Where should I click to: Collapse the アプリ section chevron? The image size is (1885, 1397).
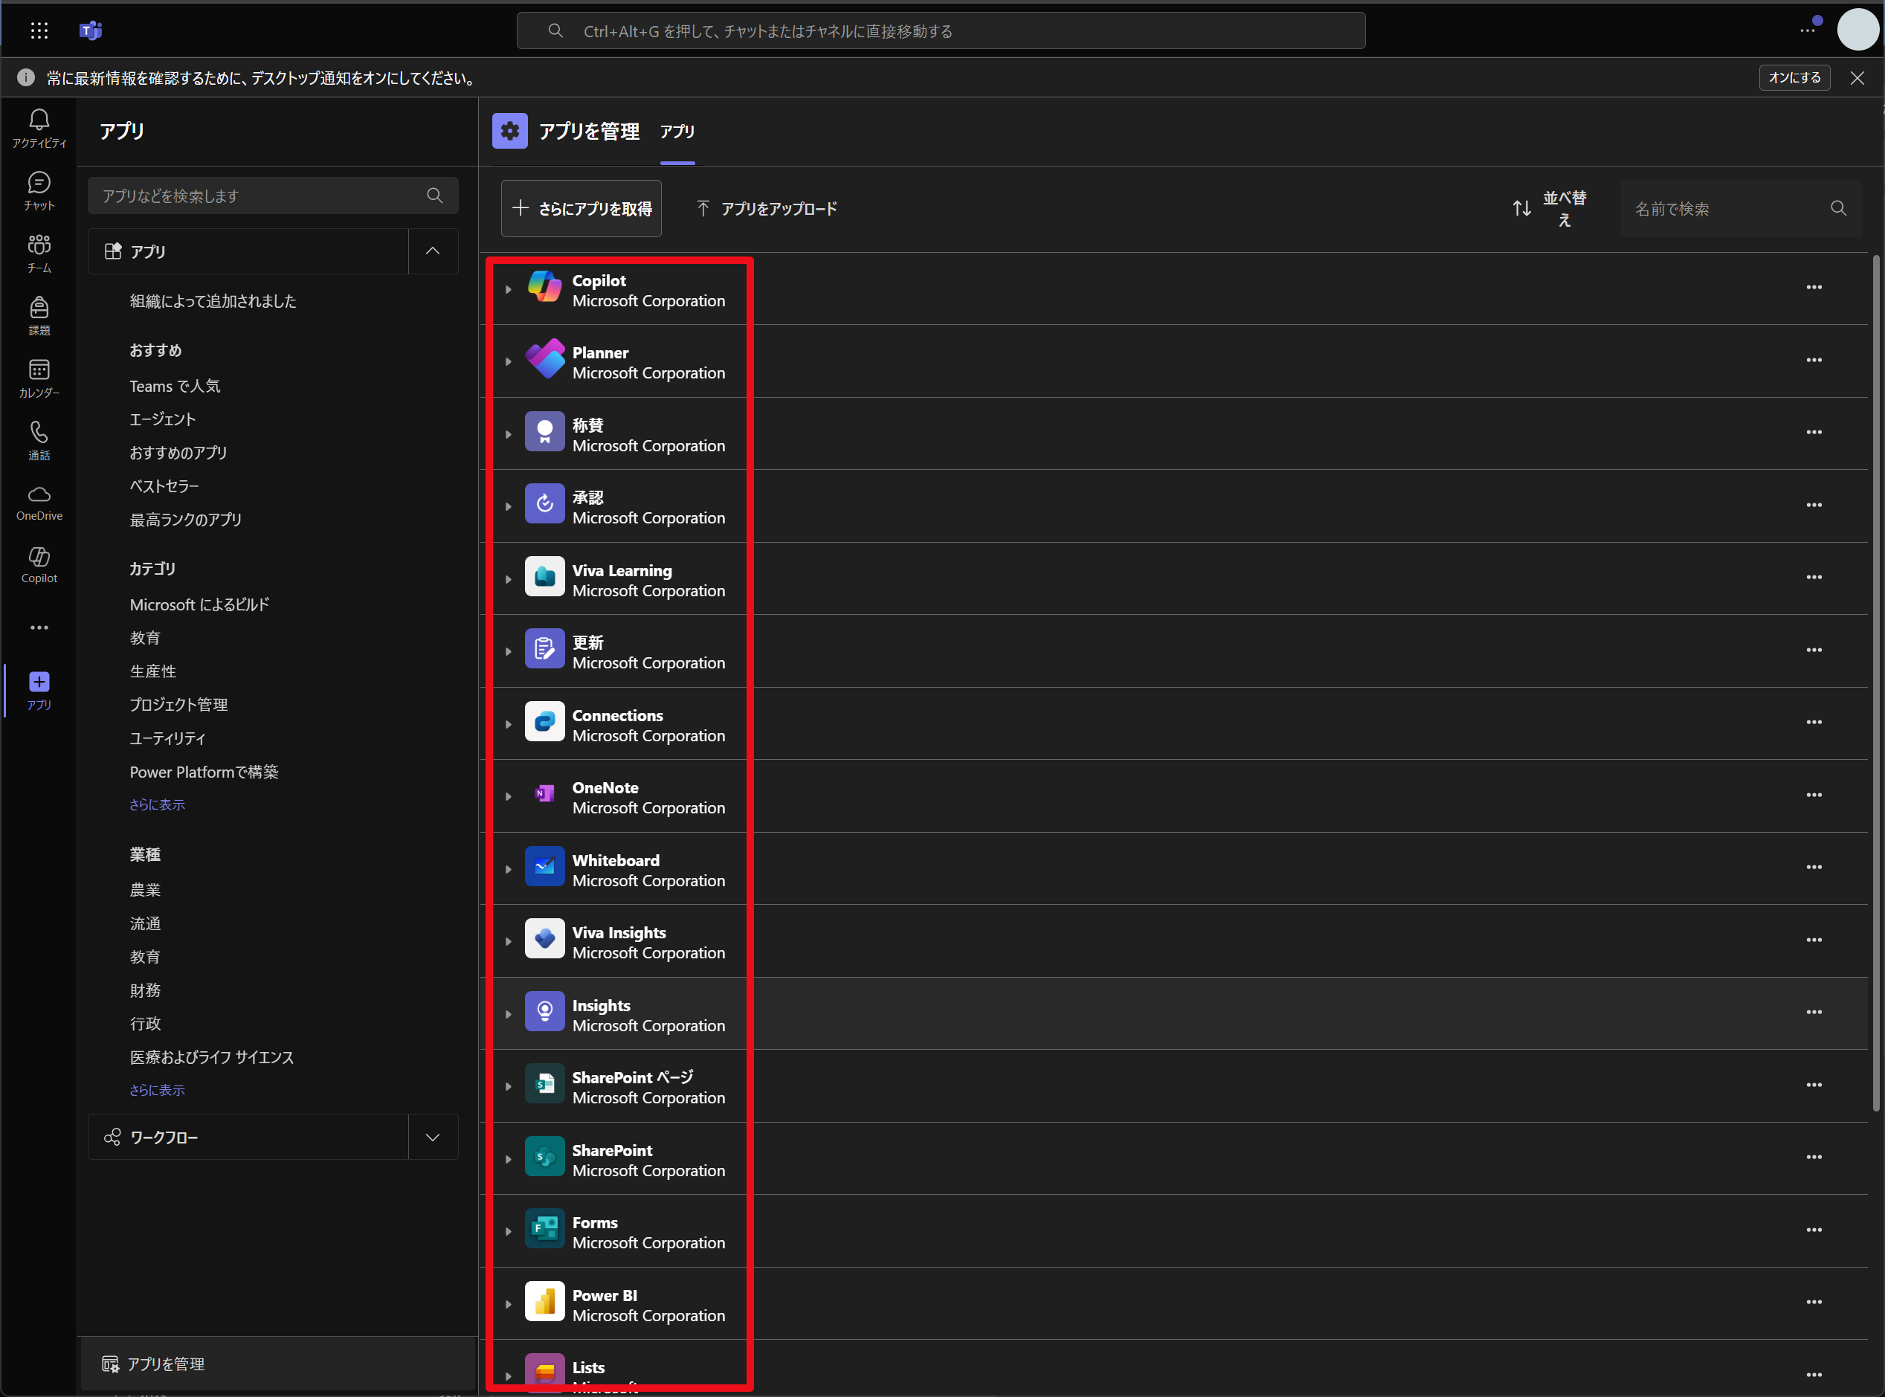click(433, 251)
